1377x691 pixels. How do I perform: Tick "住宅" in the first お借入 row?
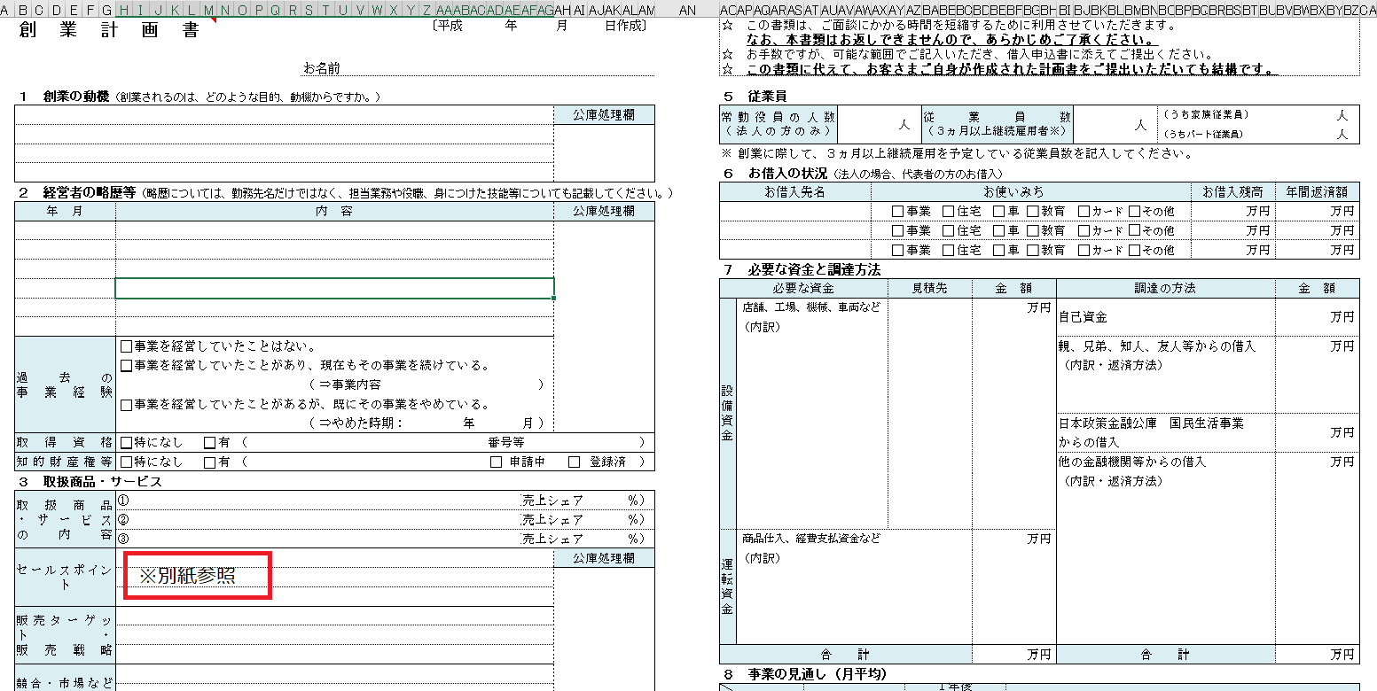pos(949,212)
